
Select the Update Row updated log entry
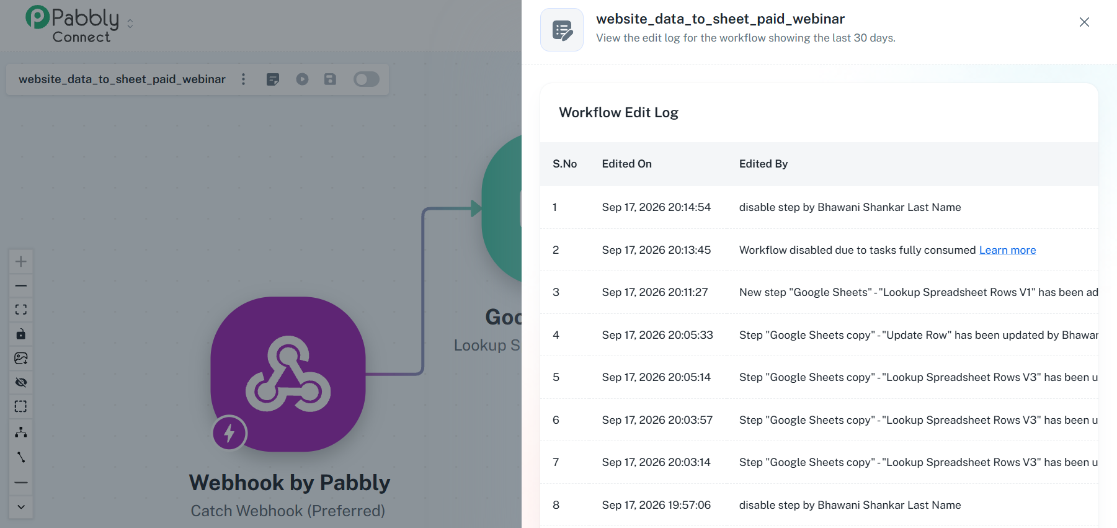819,335
